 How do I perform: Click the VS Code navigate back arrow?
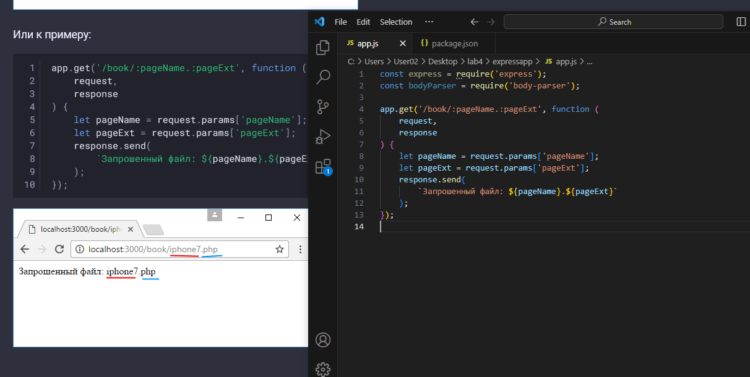[x=475, y=22]
